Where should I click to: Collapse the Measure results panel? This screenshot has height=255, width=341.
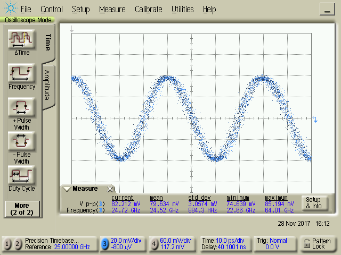pos(67,189)
